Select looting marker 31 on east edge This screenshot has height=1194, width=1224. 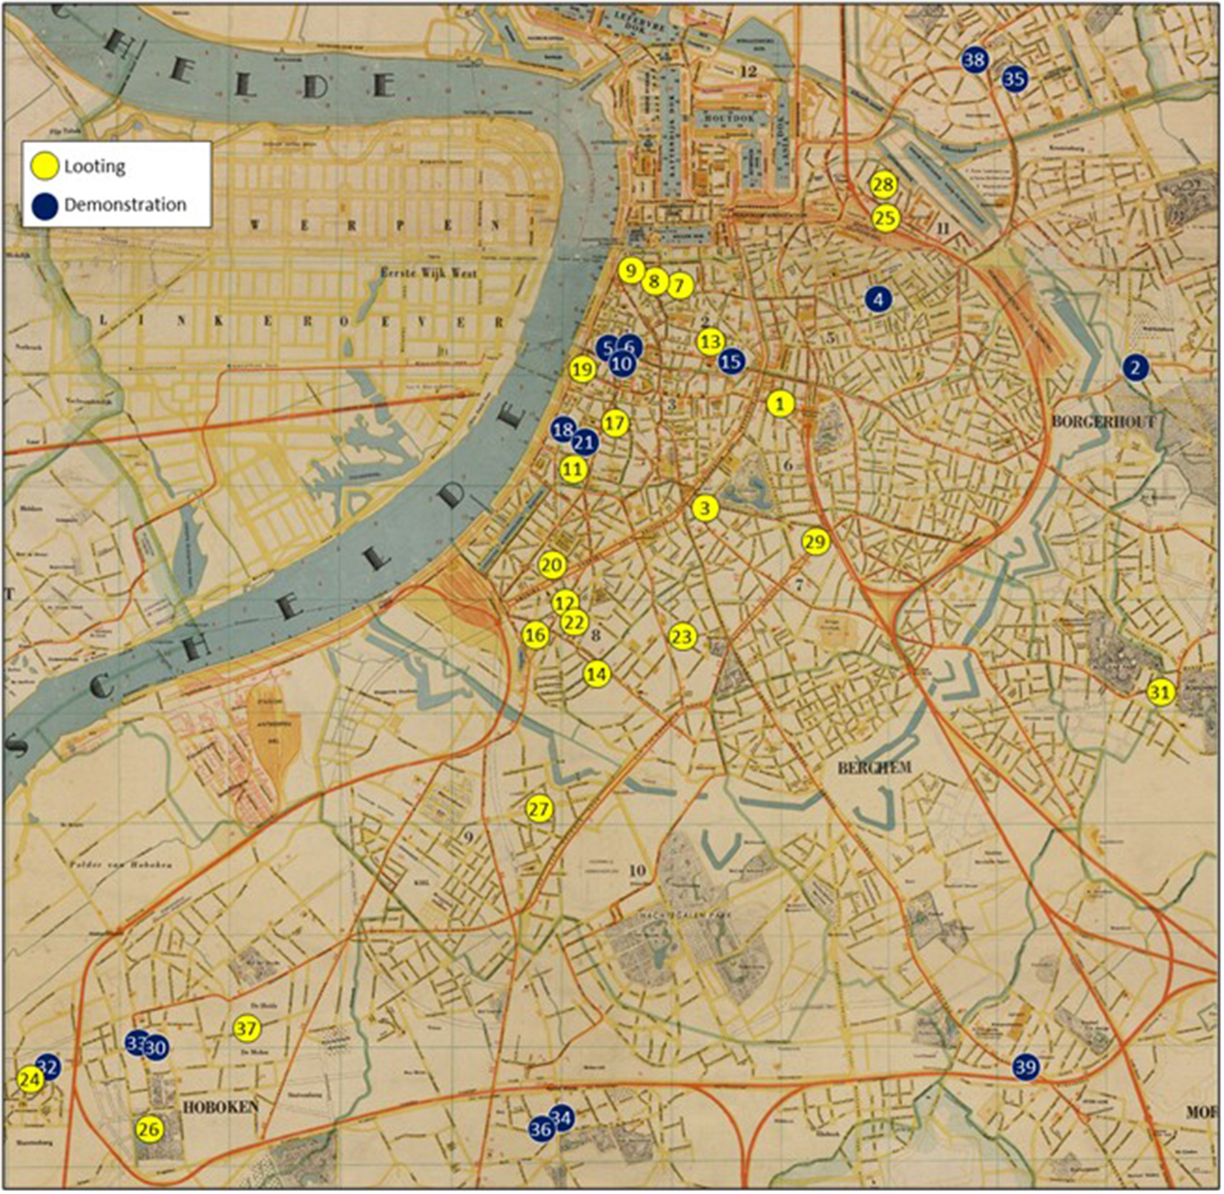(1161, 692)
